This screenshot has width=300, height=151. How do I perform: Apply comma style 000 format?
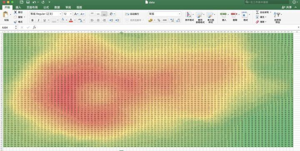click(x=165, y=20)
